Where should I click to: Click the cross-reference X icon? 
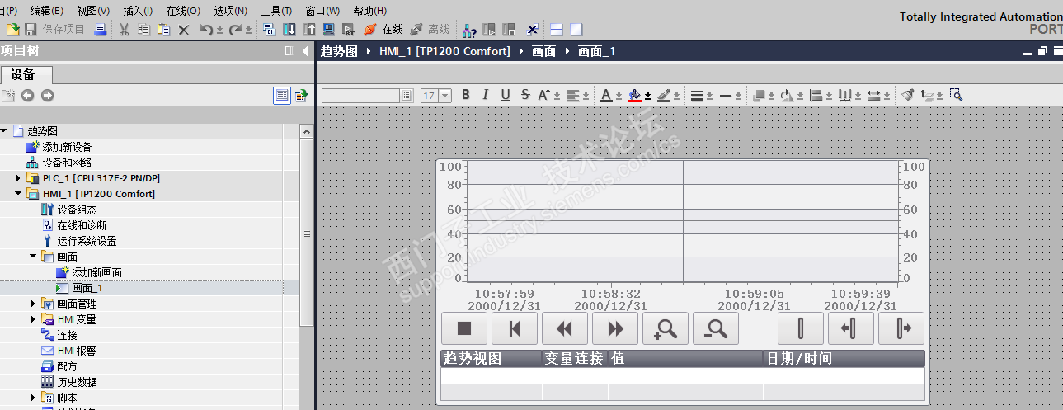532,30
